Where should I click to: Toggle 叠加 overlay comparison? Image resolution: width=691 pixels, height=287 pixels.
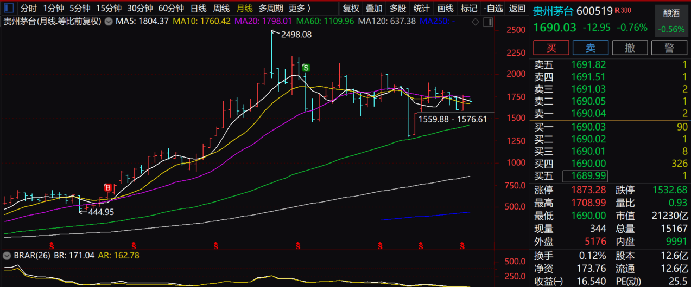(x=374, y=9)
